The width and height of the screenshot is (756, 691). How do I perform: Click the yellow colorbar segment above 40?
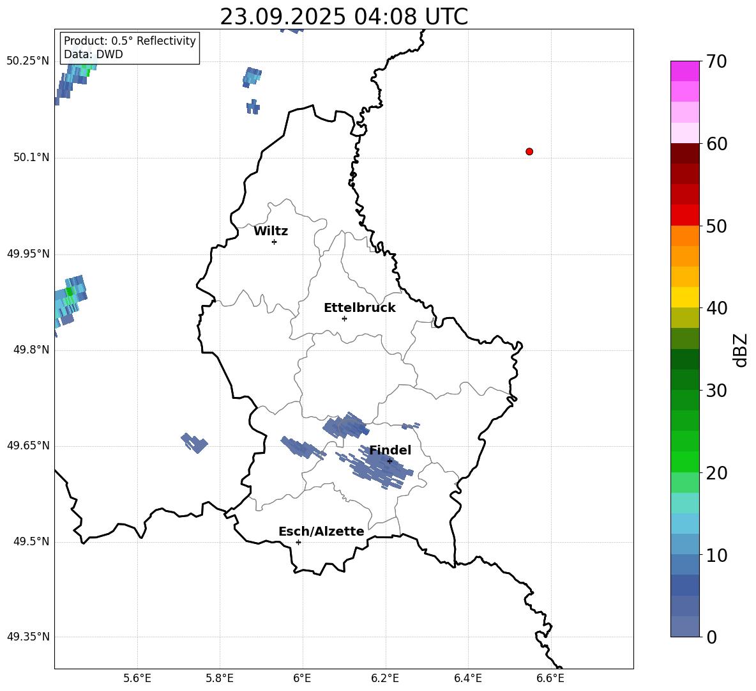click(x=684, y=297)
